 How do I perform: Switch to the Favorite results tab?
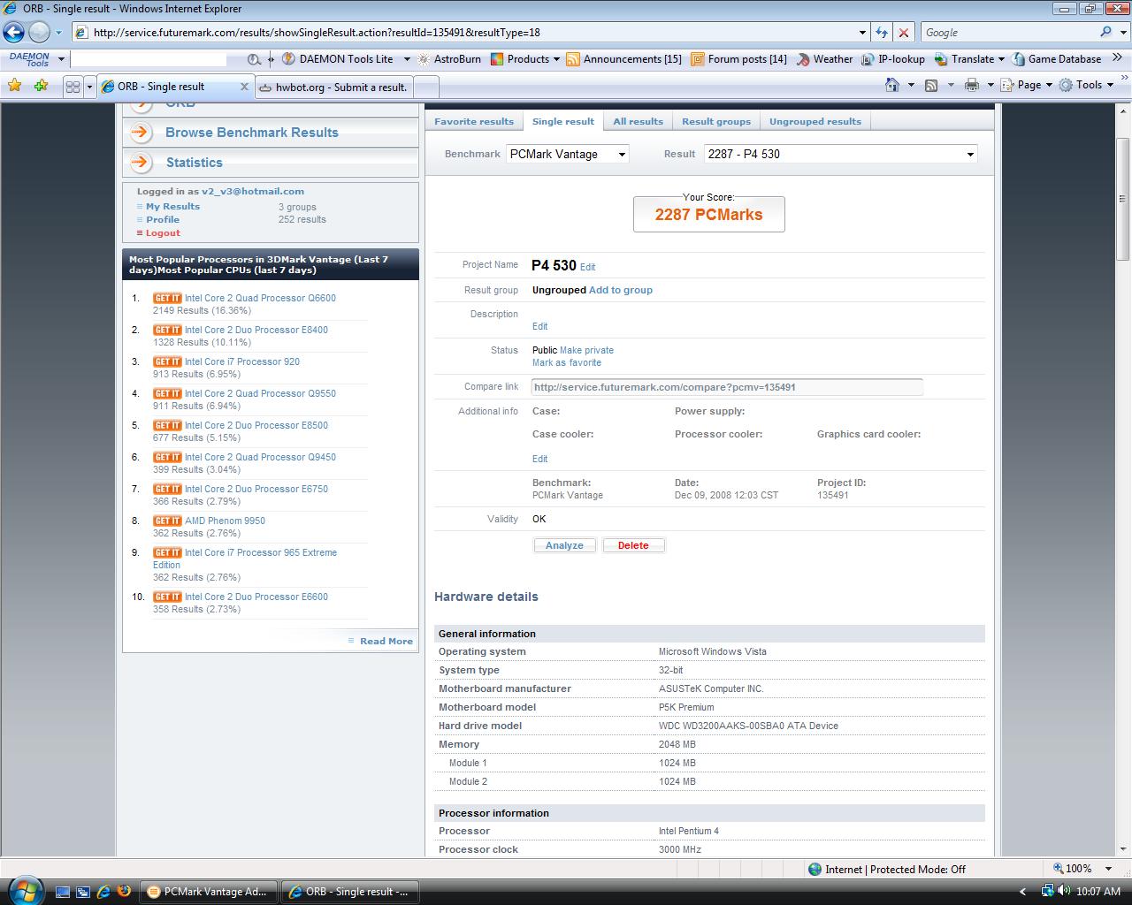click(x=474, y=121)
